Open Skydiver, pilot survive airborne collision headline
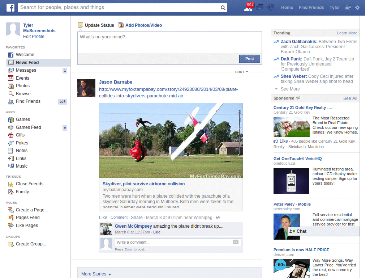 144,184
